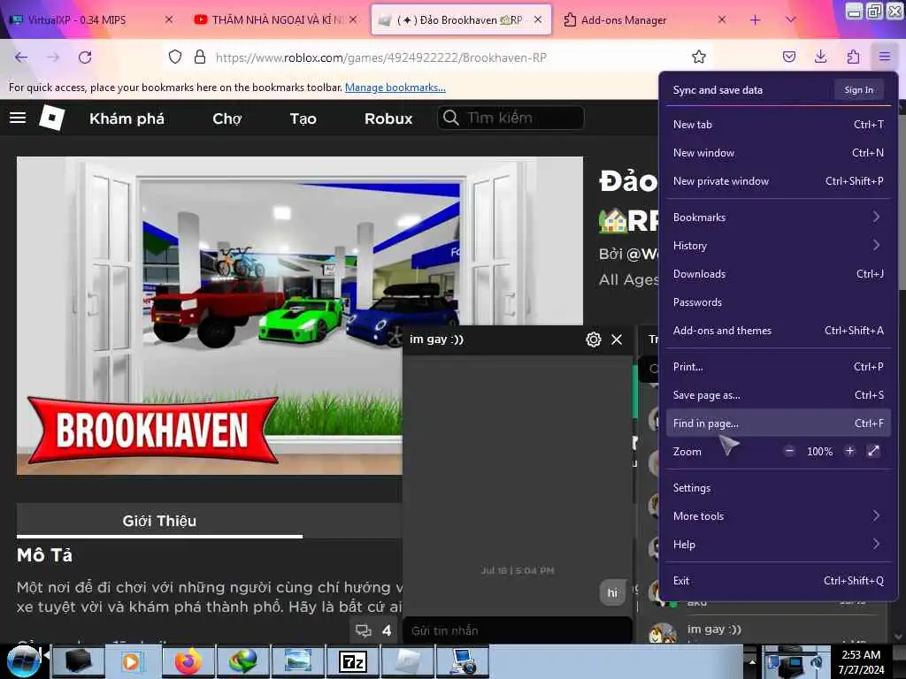Bookmark this page with the star icon

pyautogui.click(x=699, y=57)
